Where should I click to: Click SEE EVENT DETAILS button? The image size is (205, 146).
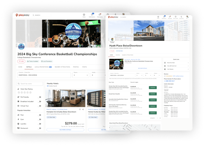pos(142,68)
